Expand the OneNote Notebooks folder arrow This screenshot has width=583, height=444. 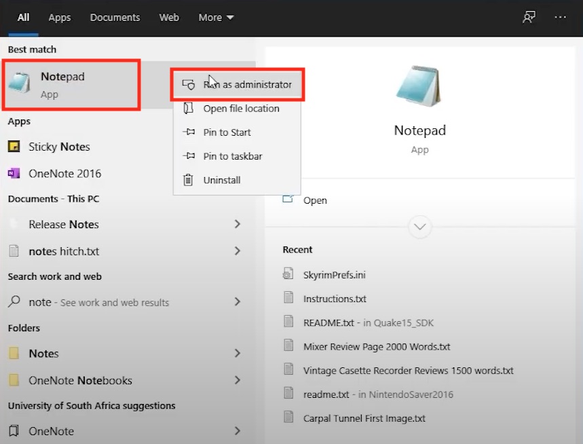pyautogui.click(x=238, y=380)
